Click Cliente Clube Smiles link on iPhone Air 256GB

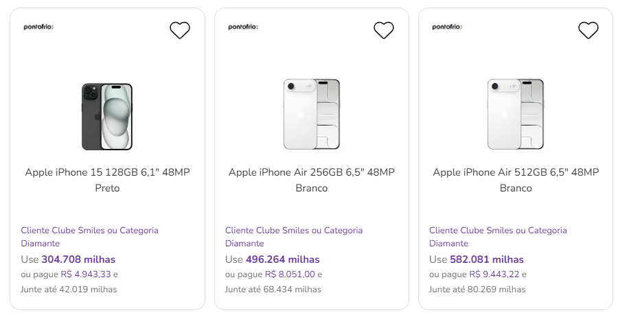click(294, 237)
